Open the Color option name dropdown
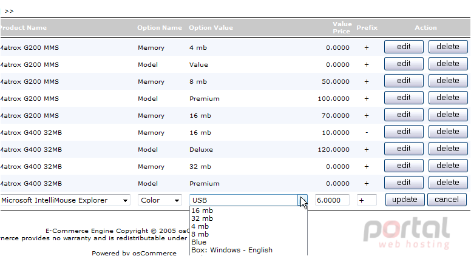 [x=160, y=200]
